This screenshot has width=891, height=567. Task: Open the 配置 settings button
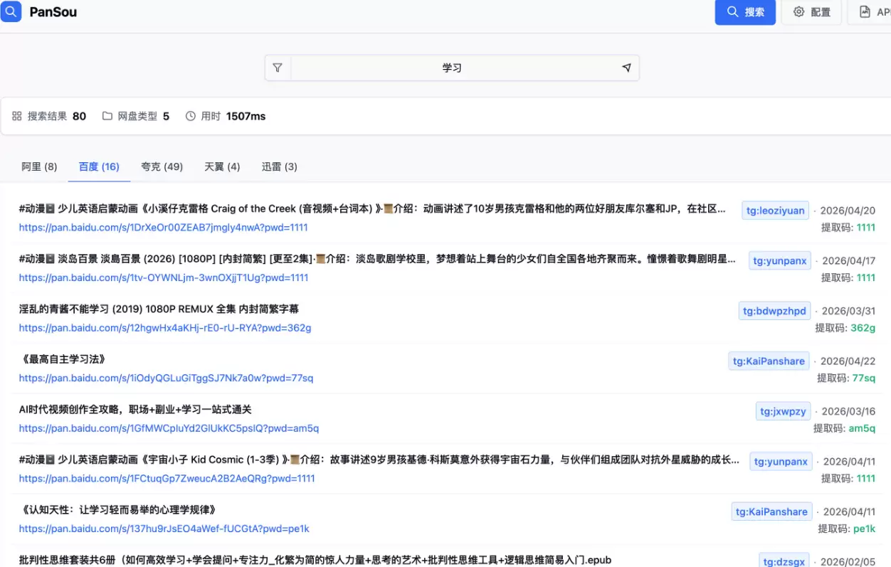click(811, 12)
